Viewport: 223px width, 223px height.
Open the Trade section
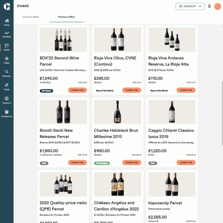point(7,87)
